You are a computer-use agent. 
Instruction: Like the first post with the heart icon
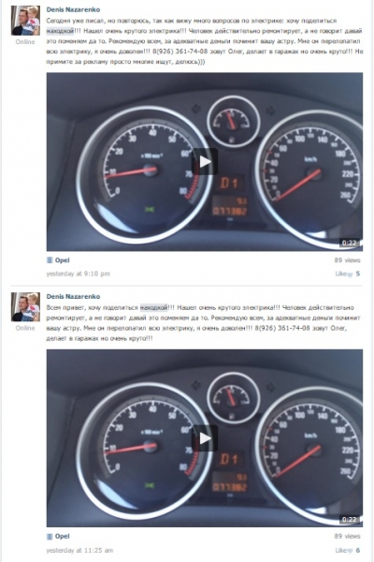(x=350, y=274)
